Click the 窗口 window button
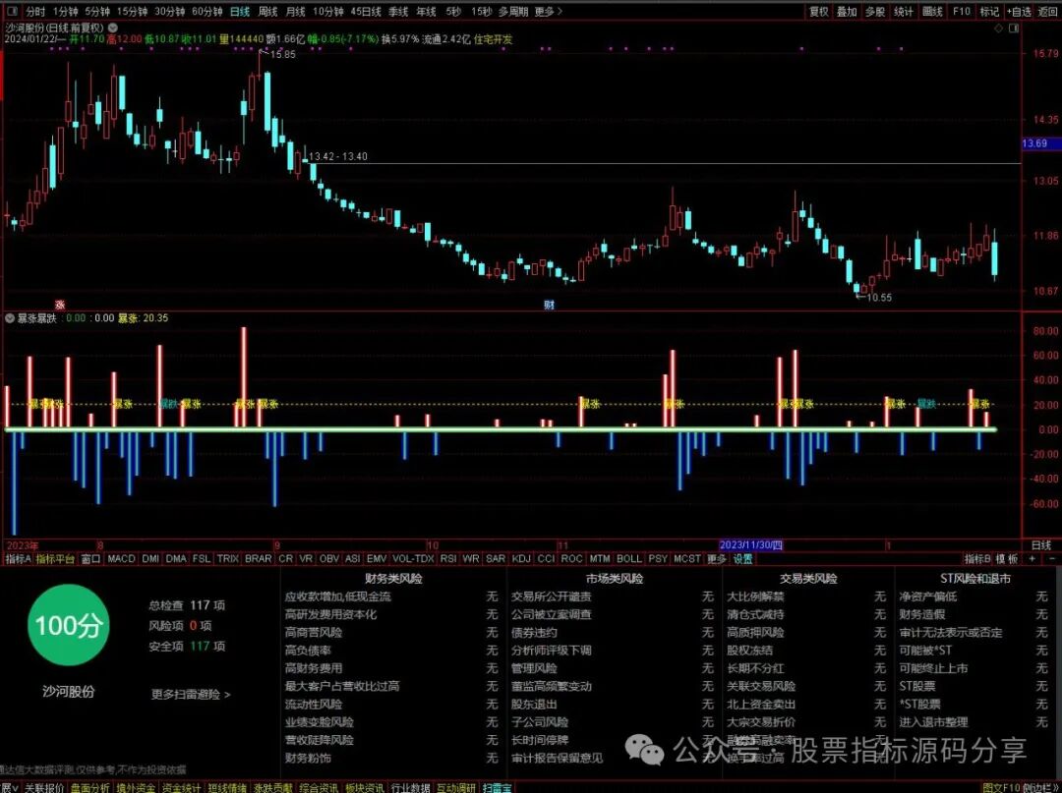 coord(90,559)
